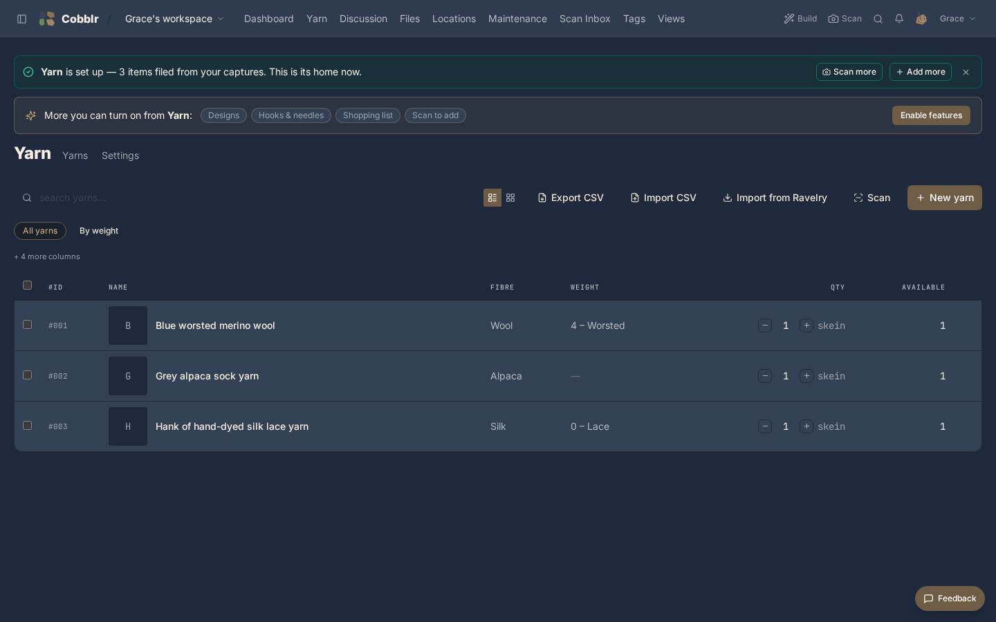This screenshot has height=622, width=996.
Task: Click Import from Ravelry
Action: pos(775,198)
